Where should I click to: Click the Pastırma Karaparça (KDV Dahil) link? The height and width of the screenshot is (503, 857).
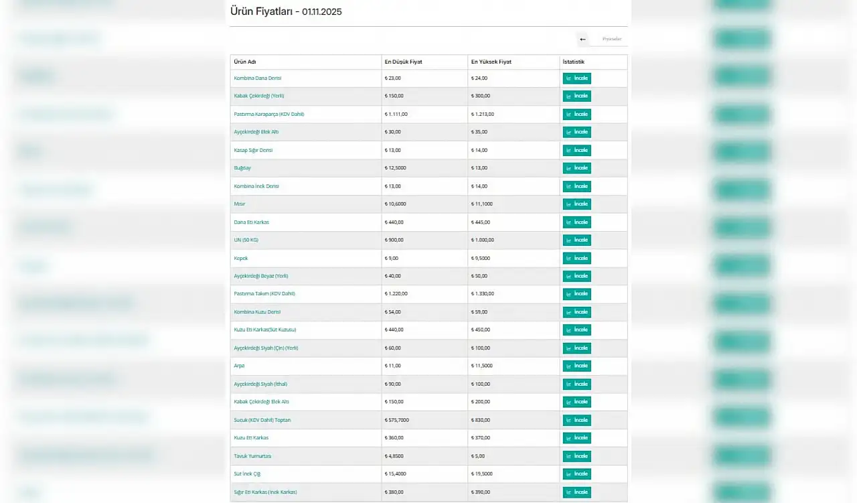click(x=268, y=115)
